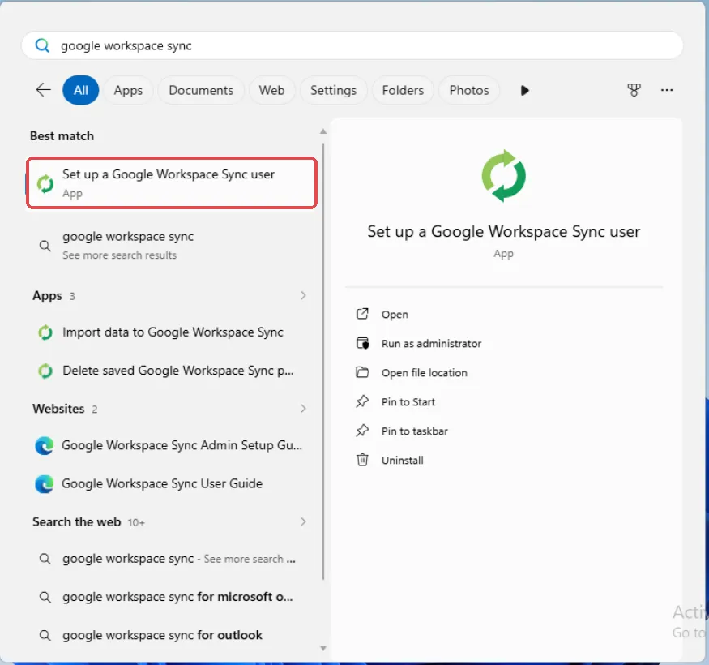Click 'google workspace sync' See more search results
709x665 pixels.
(x=171, y=246)
